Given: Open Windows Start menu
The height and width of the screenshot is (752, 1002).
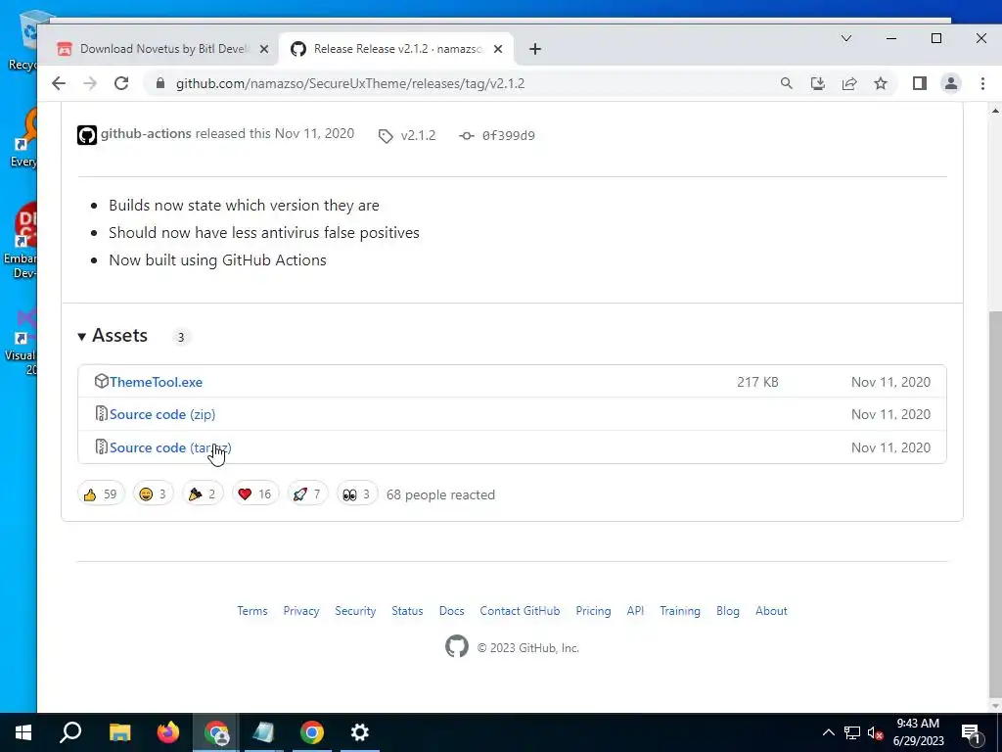Looking at the screenshot, I should coord(23,732).
